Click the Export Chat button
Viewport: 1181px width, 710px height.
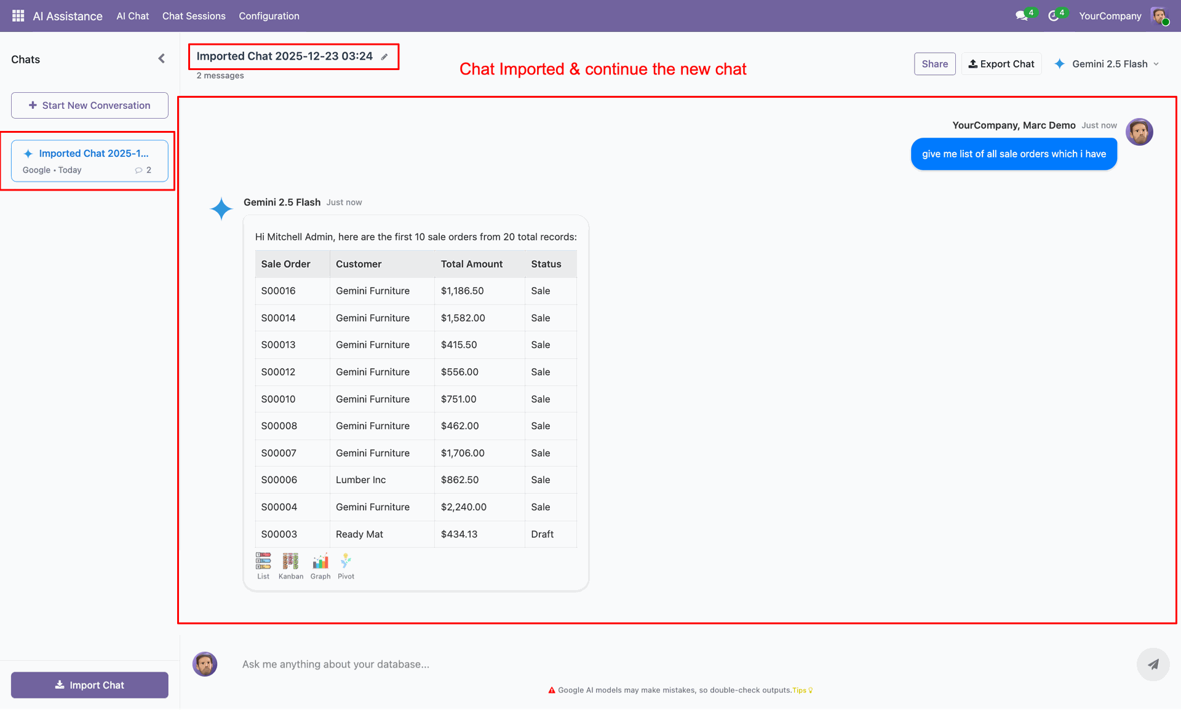coord(1001,64)
